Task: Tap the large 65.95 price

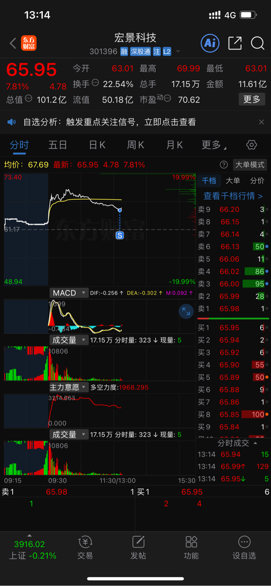Action: 31,69
